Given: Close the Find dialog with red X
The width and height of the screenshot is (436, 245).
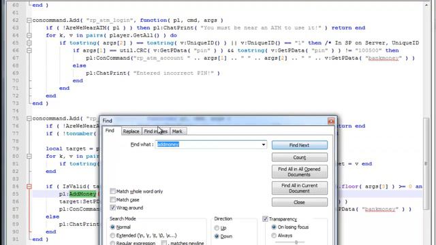Looking at the screenshot, I should tap(331, 121).
